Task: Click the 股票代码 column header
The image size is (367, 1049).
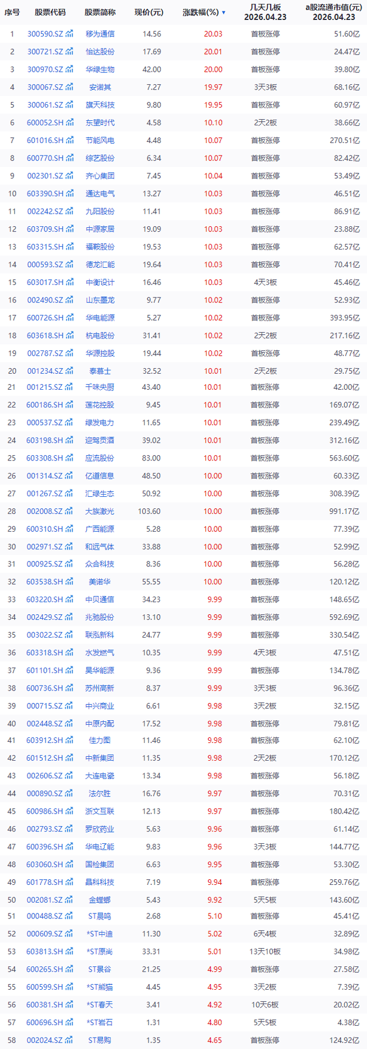Action: click(x=50, y=13)
